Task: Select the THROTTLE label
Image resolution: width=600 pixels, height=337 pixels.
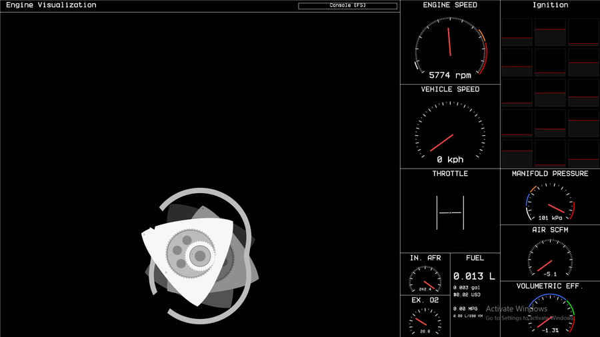Action: pos(450,173)
